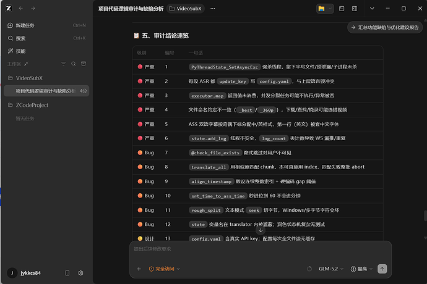Click the translate_all code tag
The height and width of the screenshot is (284, 427).
pyautogui.click(x=209, y=167)
